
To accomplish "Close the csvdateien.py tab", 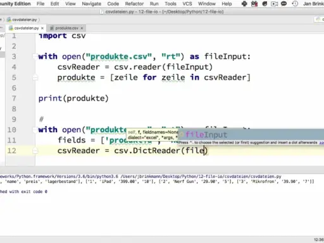I will pyautogui.click(x=42, y=28).
